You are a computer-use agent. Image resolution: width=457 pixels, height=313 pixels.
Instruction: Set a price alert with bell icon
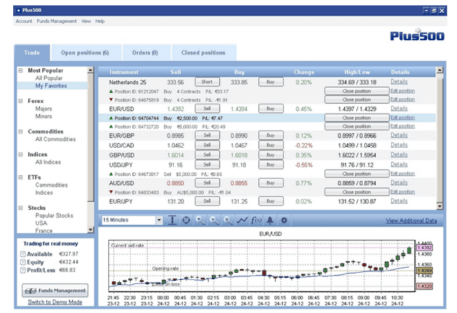tap(270, 220)
